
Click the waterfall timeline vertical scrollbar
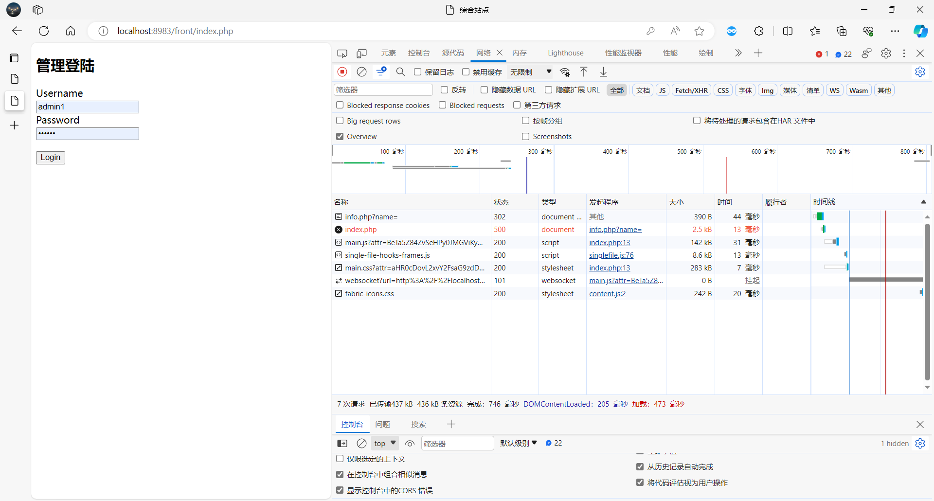coord(927,302)
